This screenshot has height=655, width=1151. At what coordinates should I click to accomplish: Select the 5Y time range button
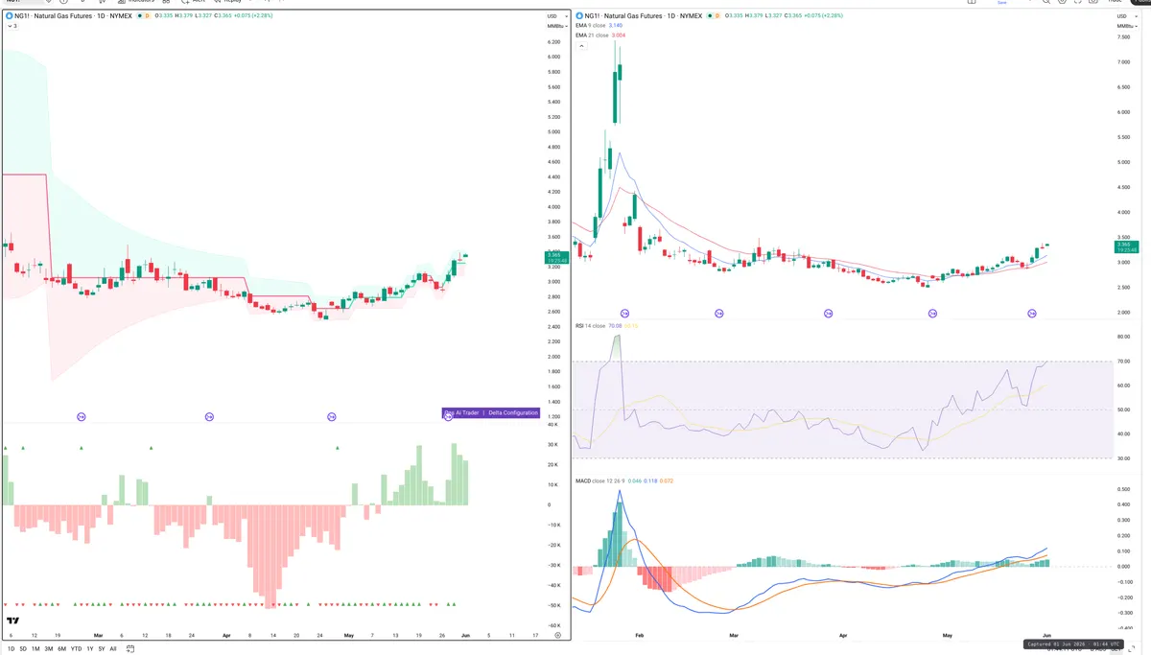click(x=102, y=649)
